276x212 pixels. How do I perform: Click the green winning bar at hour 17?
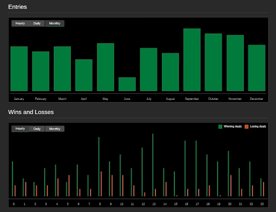[196, 168]
